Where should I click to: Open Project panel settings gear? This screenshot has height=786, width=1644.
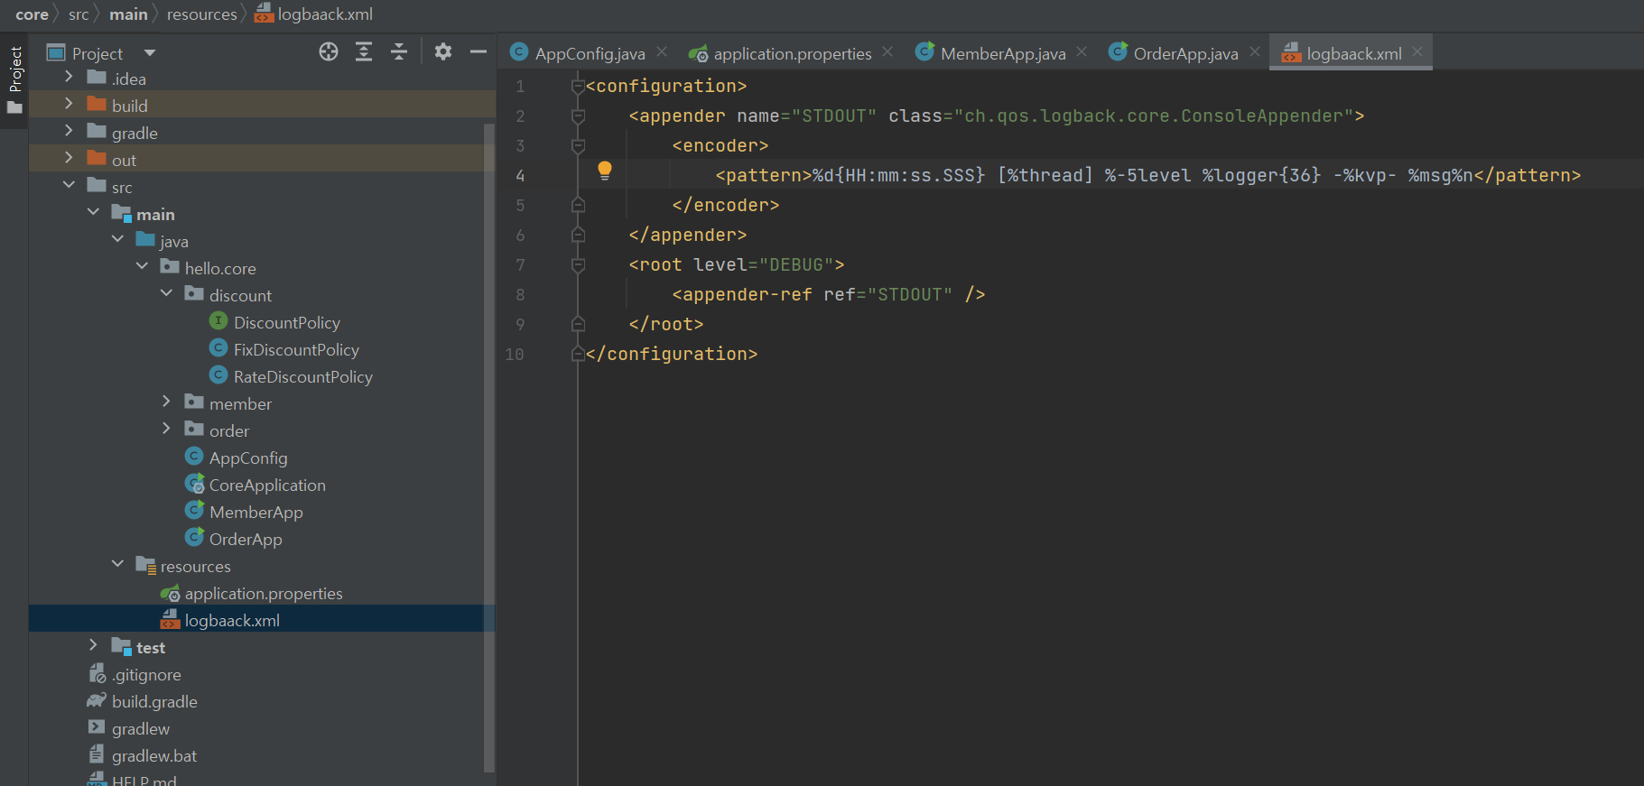tap(442, 51)
